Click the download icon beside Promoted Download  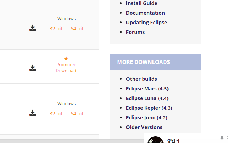point(32,68)
